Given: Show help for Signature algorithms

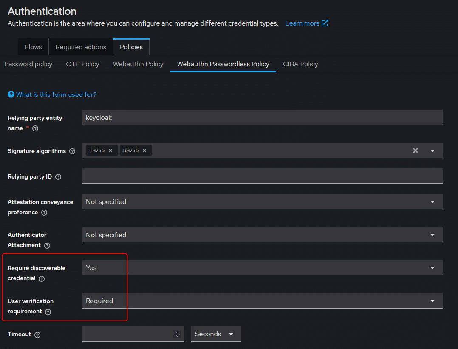Looking at the screenshot, I should pos(72,151).
